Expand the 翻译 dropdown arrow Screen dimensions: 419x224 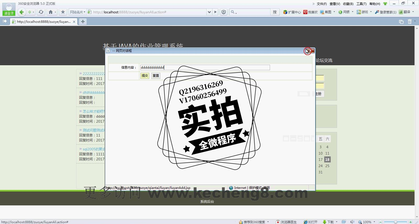tap(413, 12)
